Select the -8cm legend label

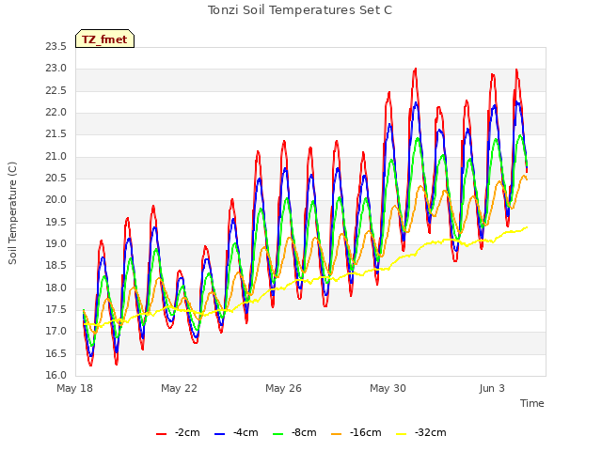point(304,432)
